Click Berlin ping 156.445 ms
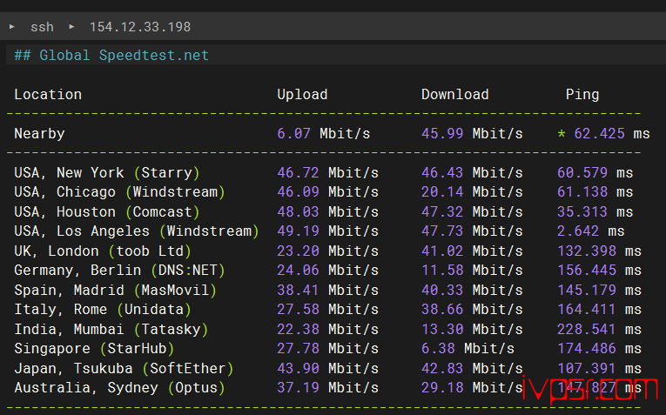Image resolution: width=666 pixels, height=415 pixels. 599,270
